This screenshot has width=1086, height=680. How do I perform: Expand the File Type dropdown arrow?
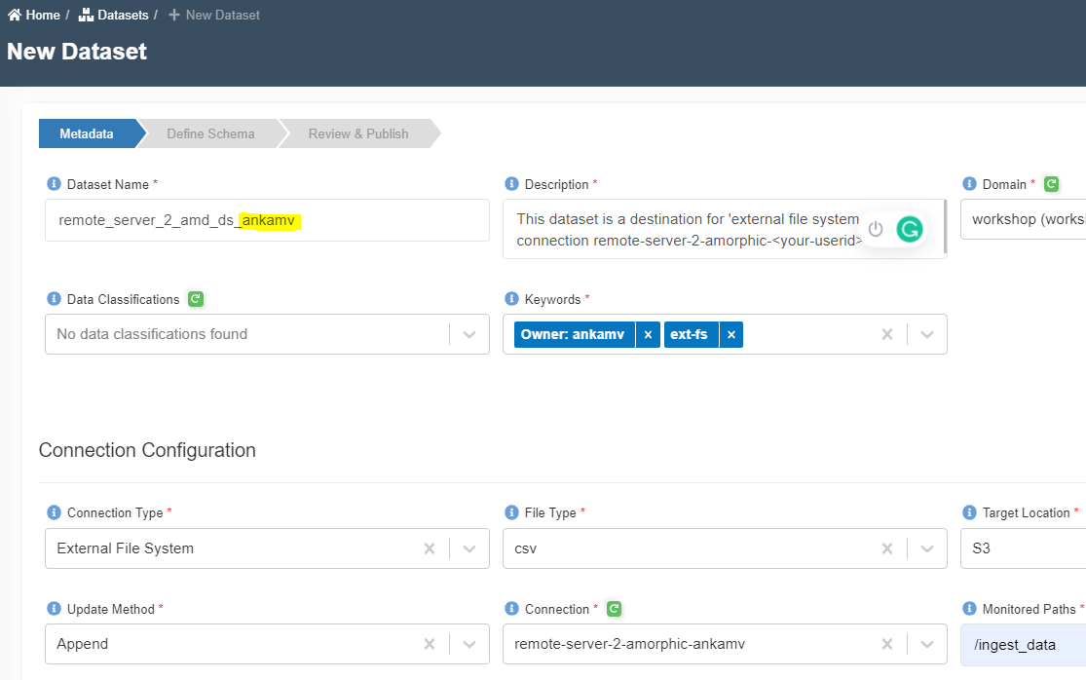click(x=926, y=548)
